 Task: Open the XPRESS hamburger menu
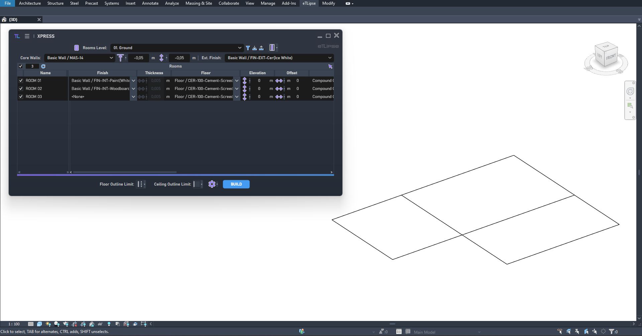(x=27, y=36)
